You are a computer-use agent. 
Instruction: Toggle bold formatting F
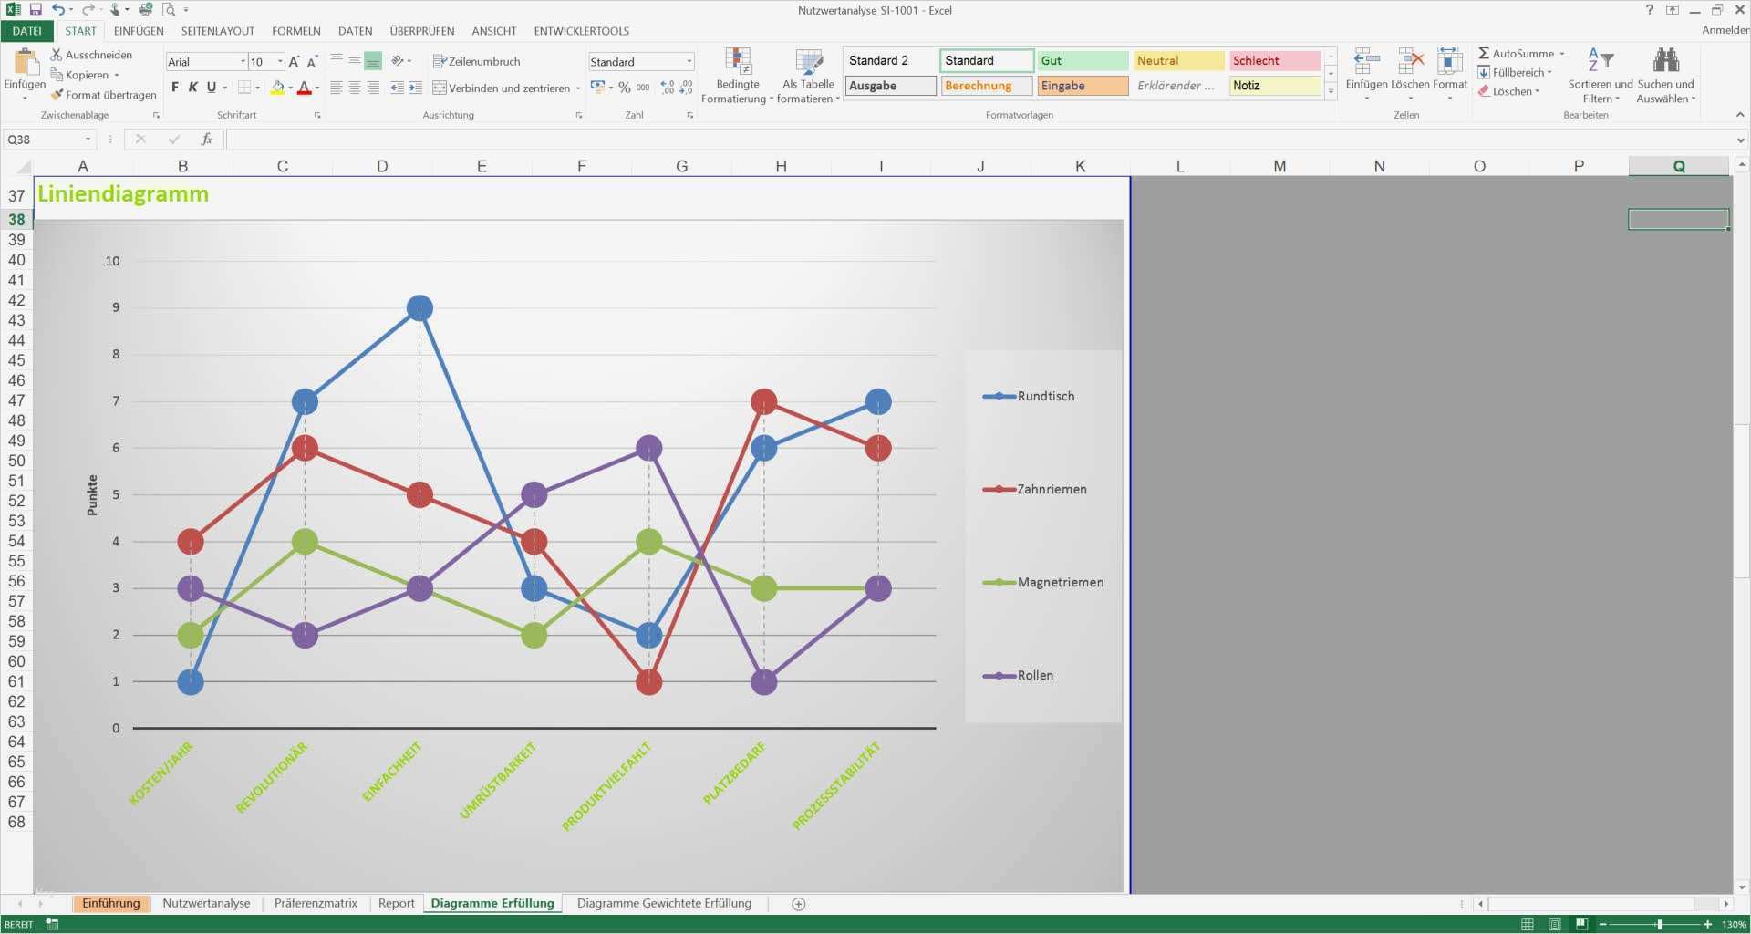click(x=175, y=88)
